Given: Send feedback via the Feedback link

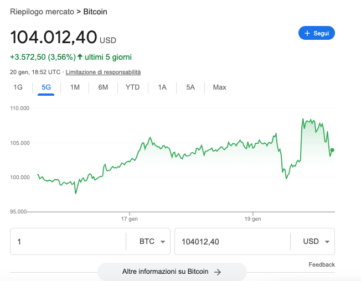Looking at the screenshot, I should pyautogui.click(x=322, y=264).
